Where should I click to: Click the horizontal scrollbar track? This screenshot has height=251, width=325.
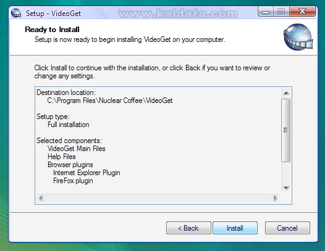click(158, 198)
